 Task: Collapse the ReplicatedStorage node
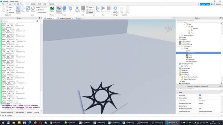click(177, 44)
